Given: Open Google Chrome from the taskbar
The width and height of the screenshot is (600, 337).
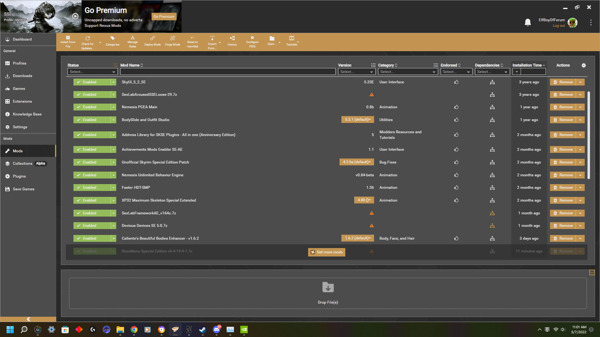Looking at the screenshot, I should [x=134, y=330].
